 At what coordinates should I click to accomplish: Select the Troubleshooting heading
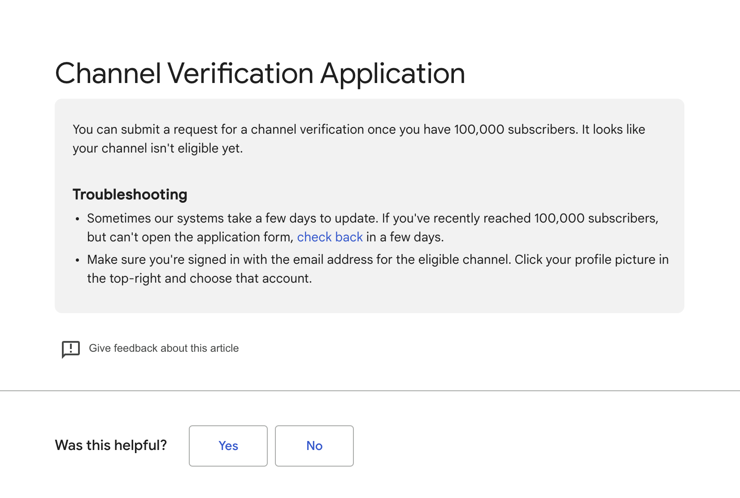[130, 194]
